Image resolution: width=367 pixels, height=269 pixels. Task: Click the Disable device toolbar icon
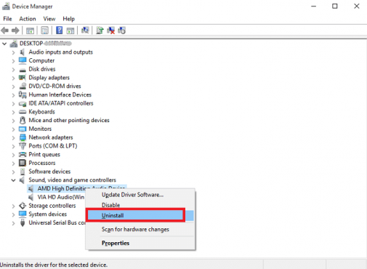pos(122,31)
